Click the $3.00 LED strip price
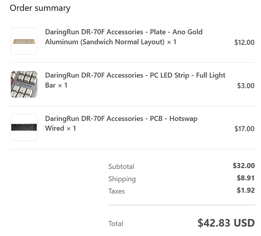The width and height of the screenshot is (261, 236). click(246, 86)
